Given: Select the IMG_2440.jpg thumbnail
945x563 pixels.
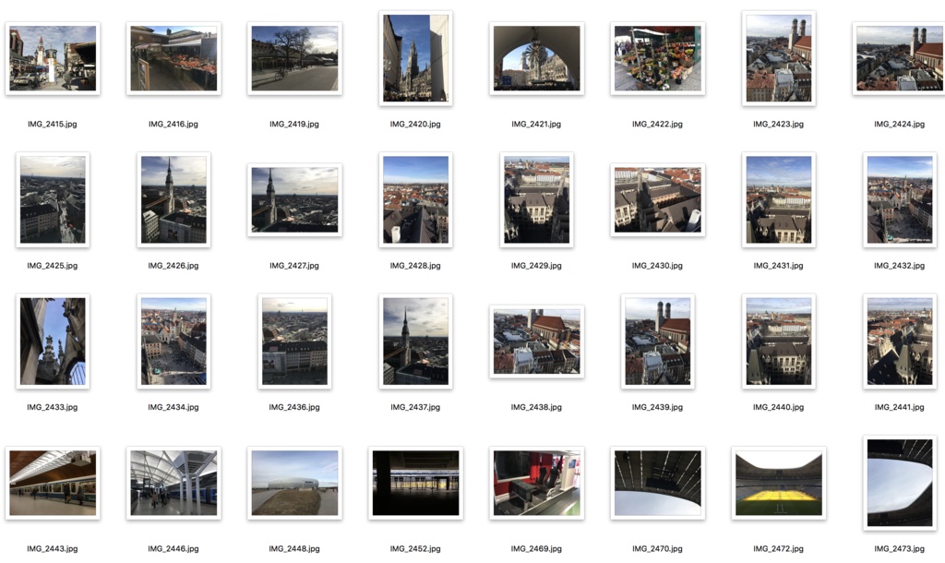Looking at the screenshot, I should pos(779,341).
